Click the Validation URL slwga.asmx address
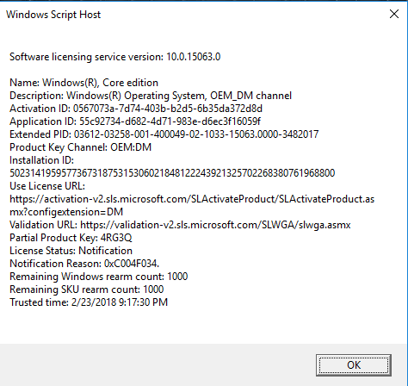The height and width of the screenshot is (386, 408). pos(215,225)
